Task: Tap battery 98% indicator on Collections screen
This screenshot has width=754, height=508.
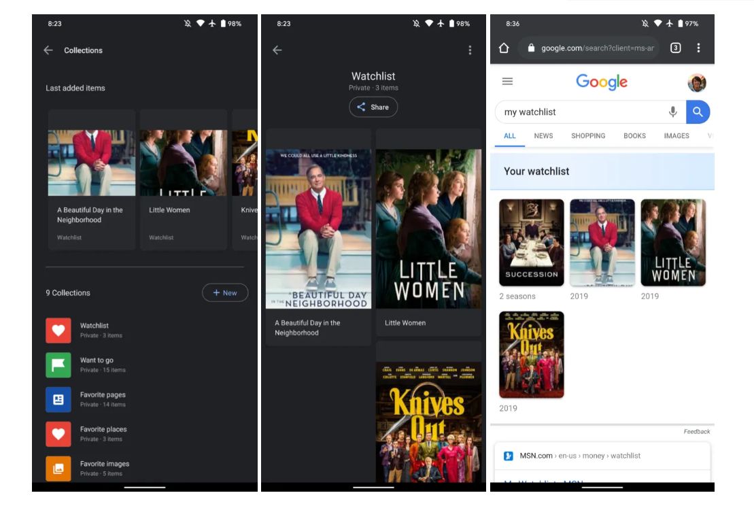Action: tap(230, 24)
